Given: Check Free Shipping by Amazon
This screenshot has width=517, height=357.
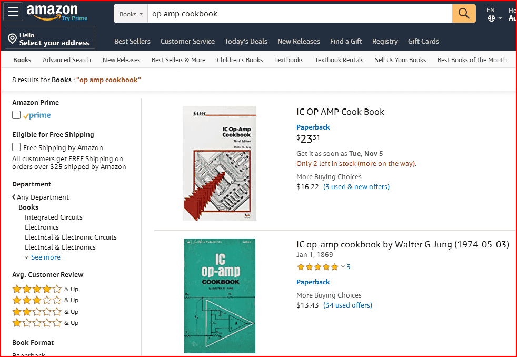Looking at the screenshot, I should [x=16, y=147].
